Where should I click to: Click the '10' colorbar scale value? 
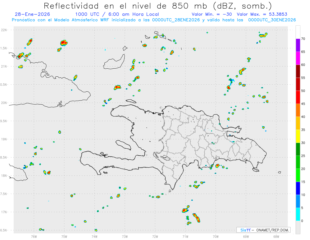click(303, 195)
